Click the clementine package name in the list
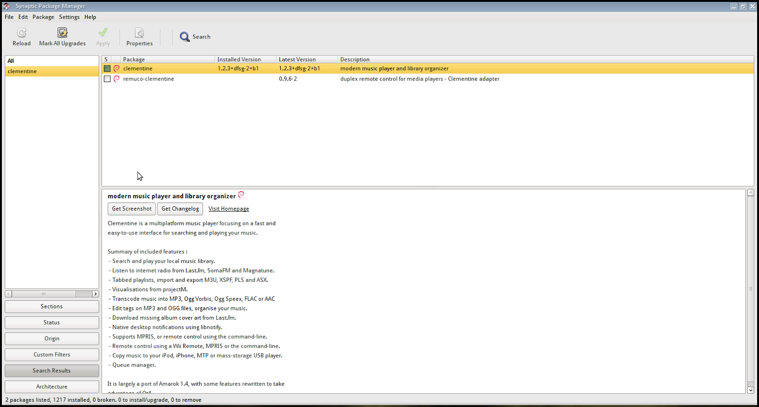This screenshot has height=407, width=759. [138, 68]
